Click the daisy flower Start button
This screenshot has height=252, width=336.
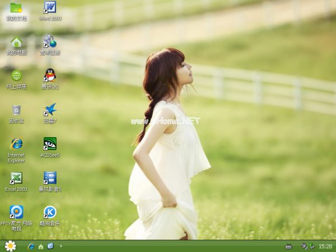coord(10,246)
